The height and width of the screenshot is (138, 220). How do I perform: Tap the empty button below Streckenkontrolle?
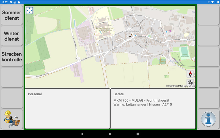click(x=12, y=78)
